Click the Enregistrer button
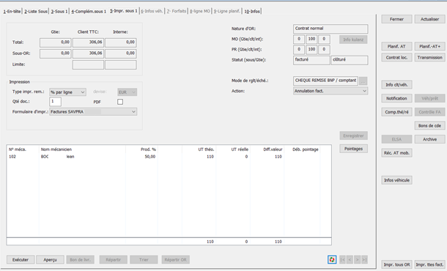Screen dimensions: 447x271 click(353, 135)
